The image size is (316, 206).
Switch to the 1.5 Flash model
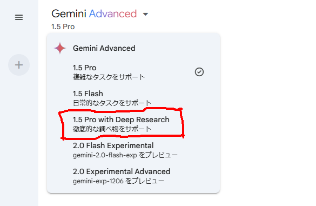click(x=133, y=98)
